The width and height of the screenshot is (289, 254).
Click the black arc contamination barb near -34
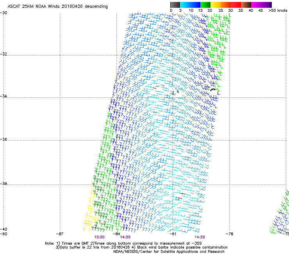click(213, 89)
